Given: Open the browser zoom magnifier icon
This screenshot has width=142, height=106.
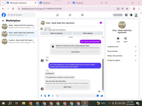Looking at the screenshot, I should [x=122, y=9].
